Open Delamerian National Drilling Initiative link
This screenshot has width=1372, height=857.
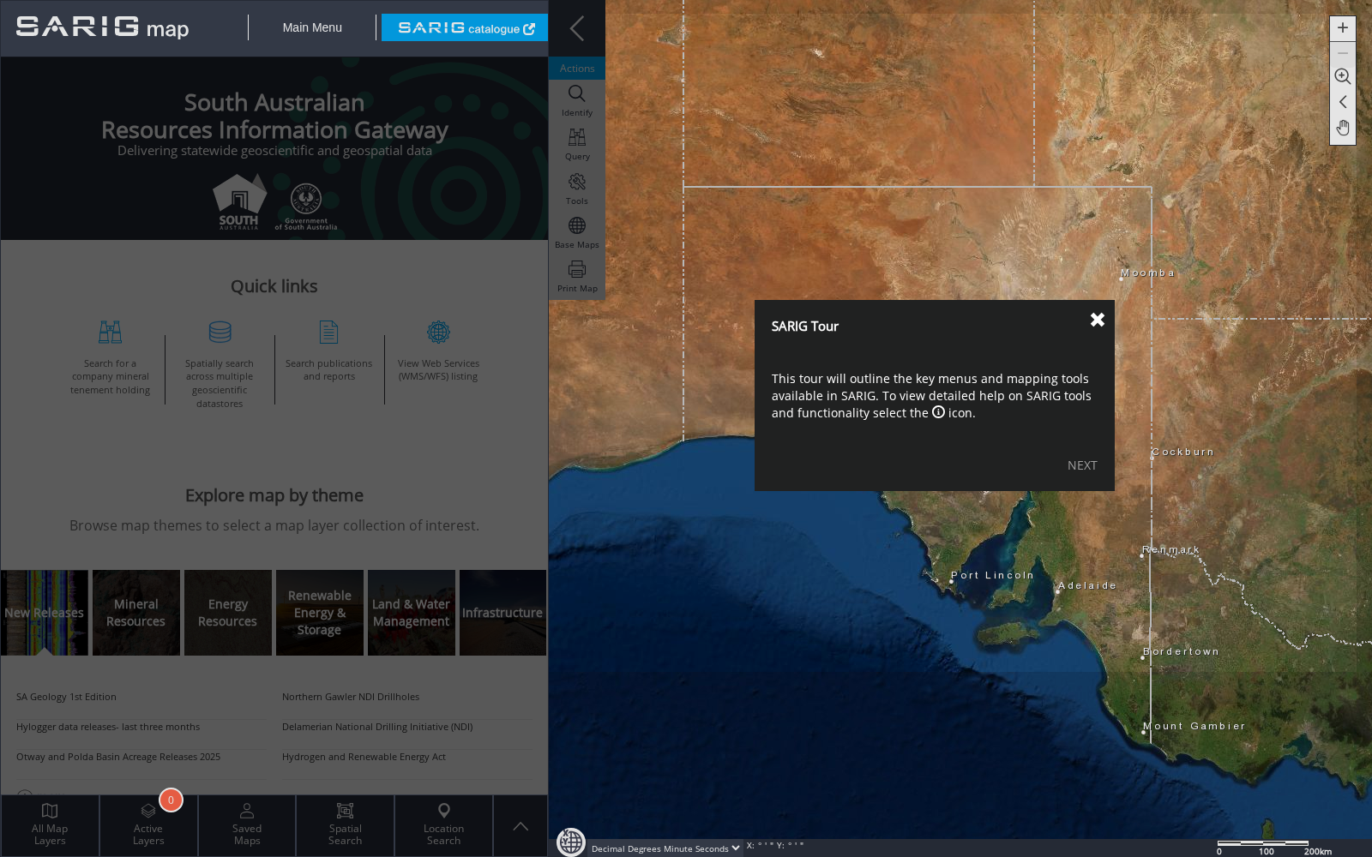[377, 727]
